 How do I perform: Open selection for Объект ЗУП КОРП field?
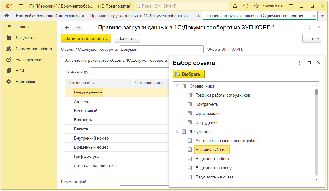[318, 50]
